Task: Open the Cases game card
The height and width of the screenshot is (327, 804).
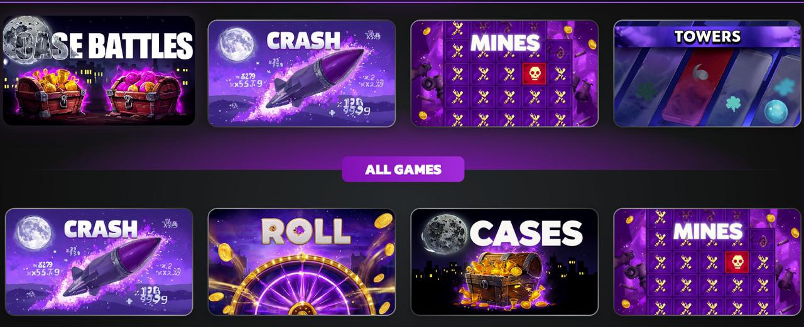Action: pos(504,262)
